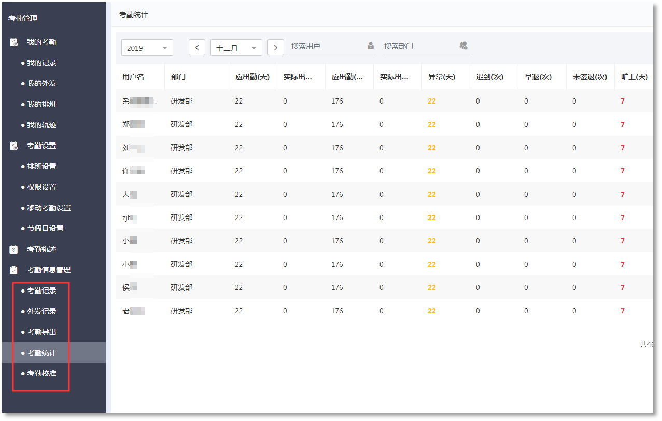The image size is (662, 421).
Task: Go to next month with right arrow
Action: tap(276, 48)
